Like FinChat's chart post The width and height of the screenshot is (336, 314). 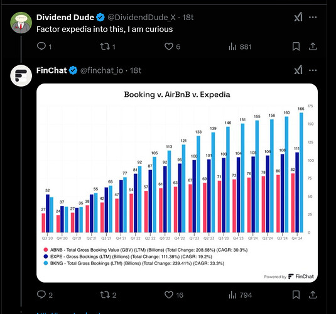pos(174,295)
